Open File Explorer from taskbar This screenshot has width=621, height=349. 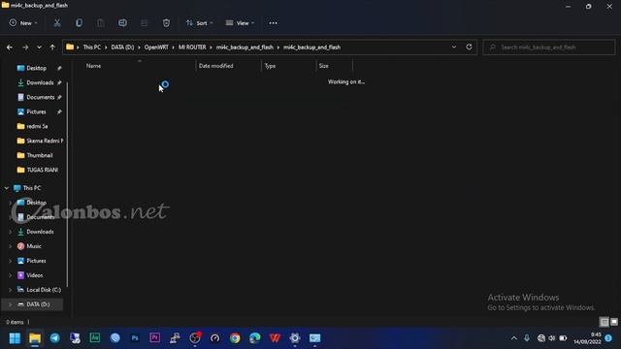tap(35, 338)
